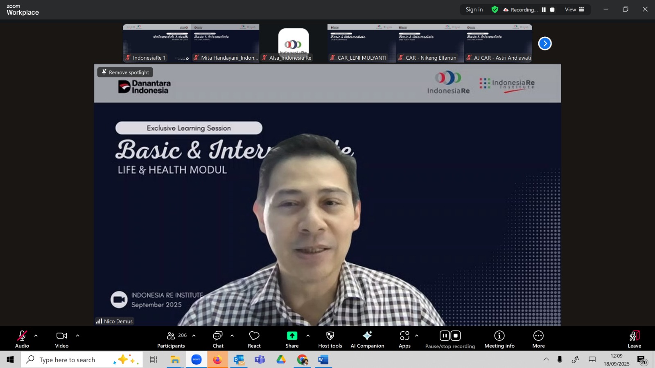Toggle the Video camera off

click(x=62, y=339)
